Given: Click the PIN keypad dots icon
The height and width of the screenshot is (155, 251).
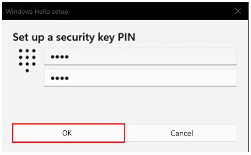Looking at the screenshot, I should point(27,60).
